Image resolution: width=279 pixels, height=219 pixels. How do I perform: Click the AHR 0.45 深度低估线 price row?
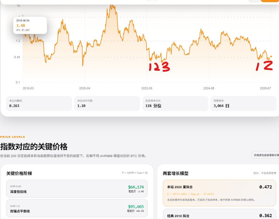pyautogui.click(x=77, y=188)
